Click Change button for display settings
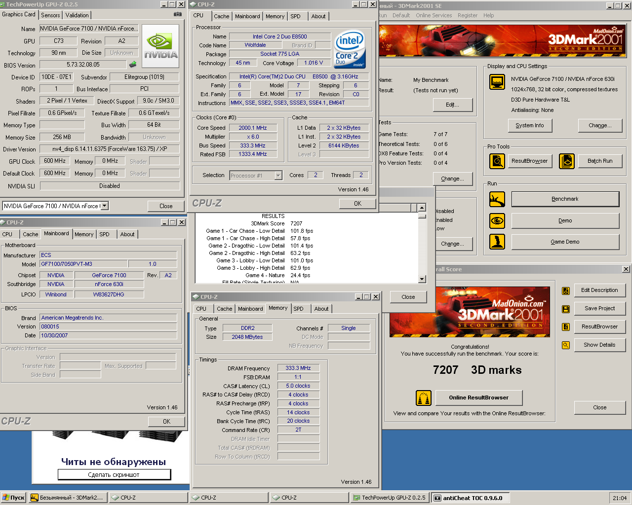Image resolution: width=632 pixels, height=505 pixels. (600, 126)
